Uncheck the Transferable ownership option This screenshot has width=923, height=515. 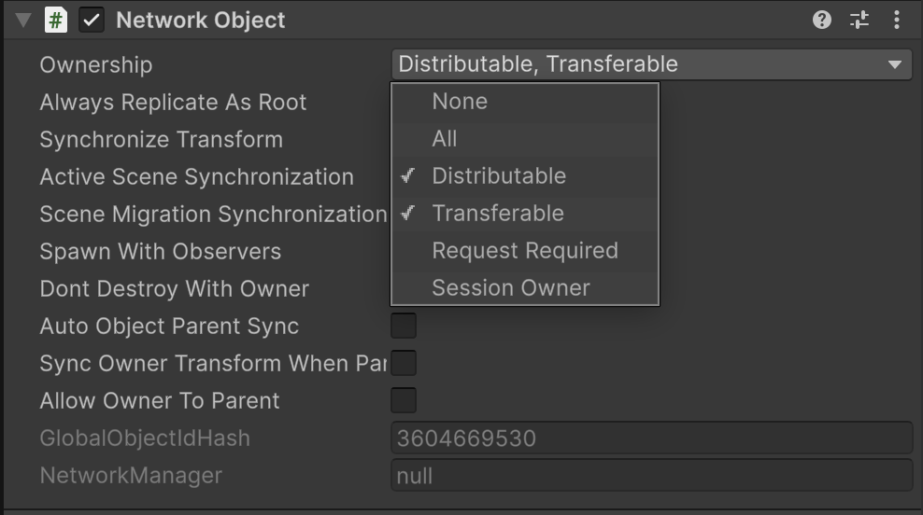(498, 214)
